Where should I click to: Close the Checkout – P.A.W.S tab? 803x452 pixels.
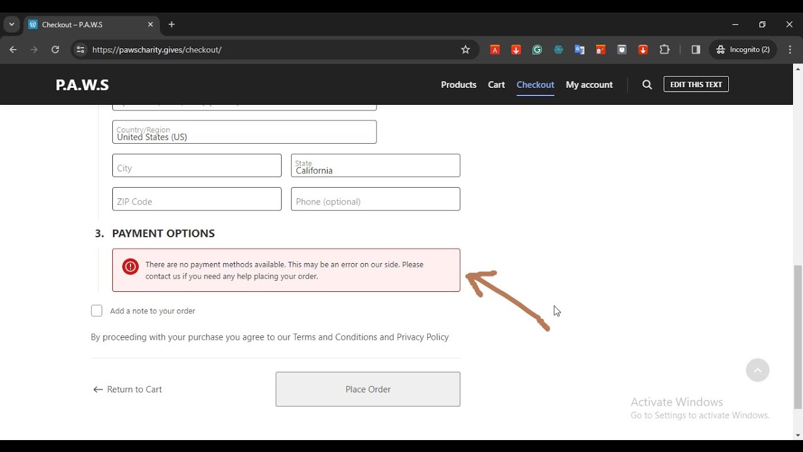(151, 24)
